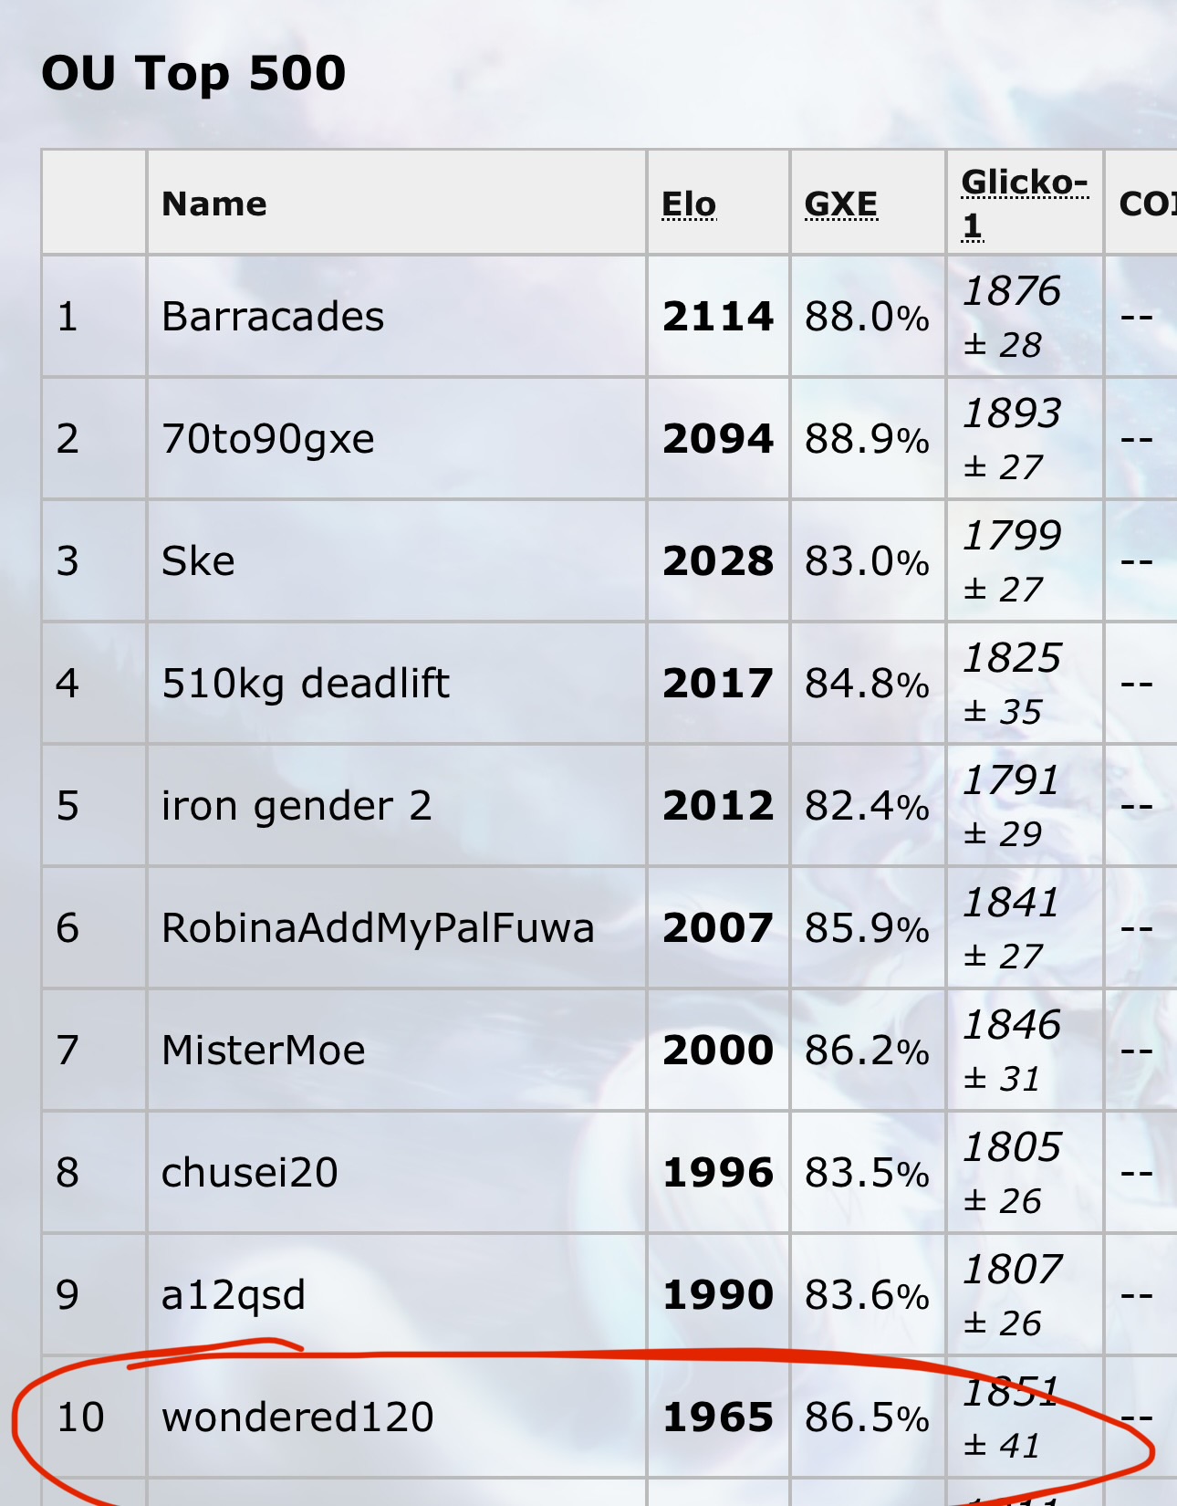Click the Glicko-1 column header
Viewport: 1177px width, 1506px height.
tap(1024, 203)
